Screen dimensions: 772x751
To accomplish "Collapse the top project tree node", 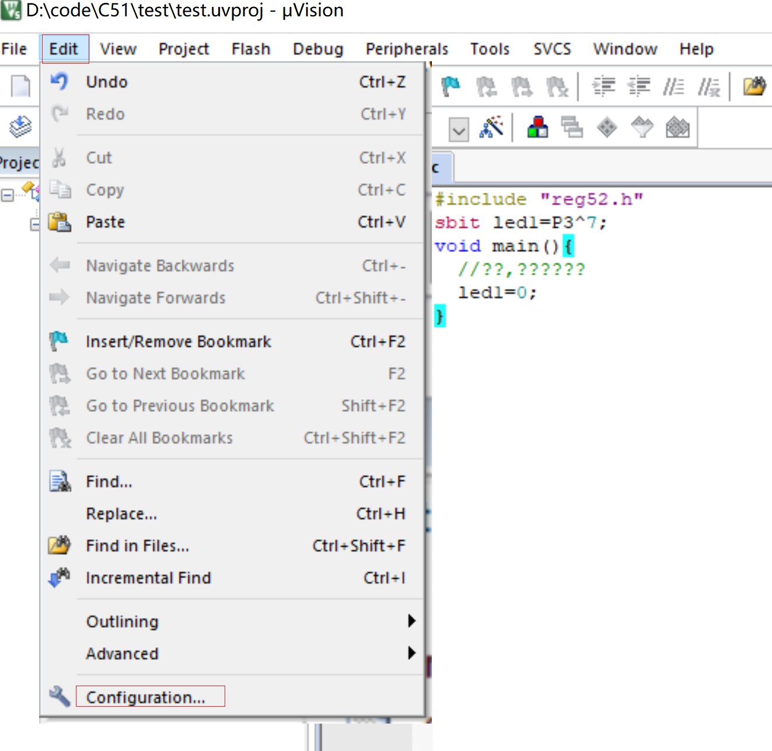I will (x=7, y=195).
